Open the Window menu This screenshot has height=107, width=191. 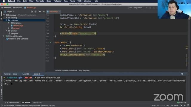pyautogui.click(x=87, y=1)
